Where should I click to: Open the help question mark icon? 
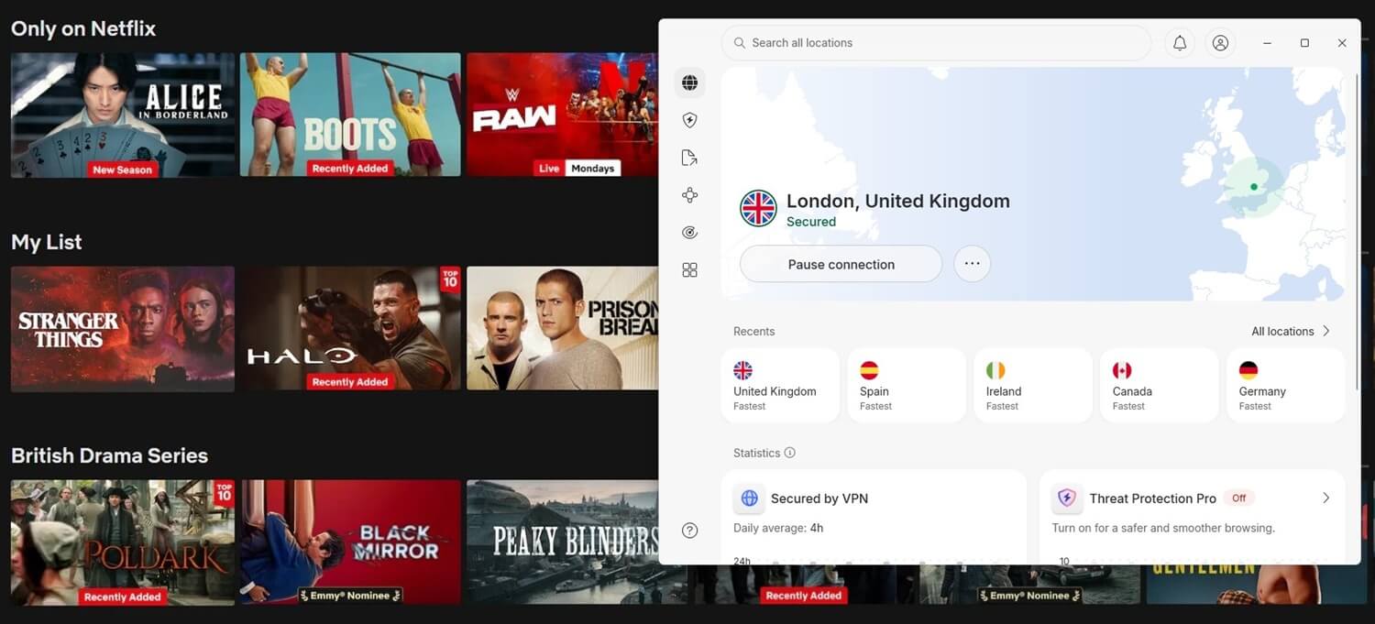tap(689, 530)
